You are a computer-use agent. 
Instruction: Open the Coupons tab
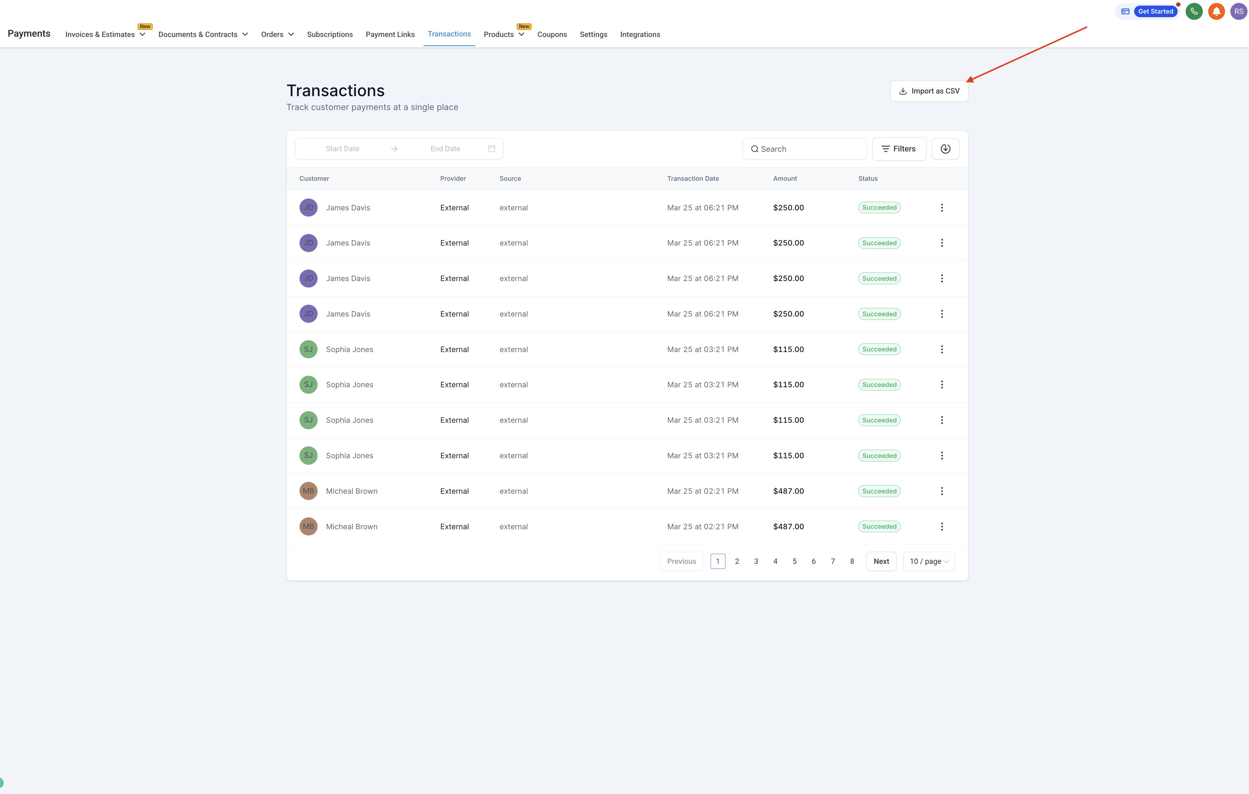(x=552, y=35)
